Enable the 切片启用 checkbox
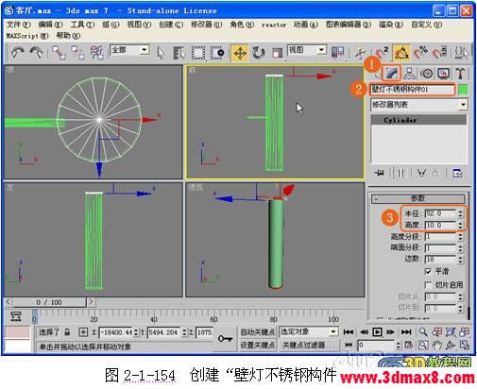This screenshot has height=389, width=477. pos(428,285)
